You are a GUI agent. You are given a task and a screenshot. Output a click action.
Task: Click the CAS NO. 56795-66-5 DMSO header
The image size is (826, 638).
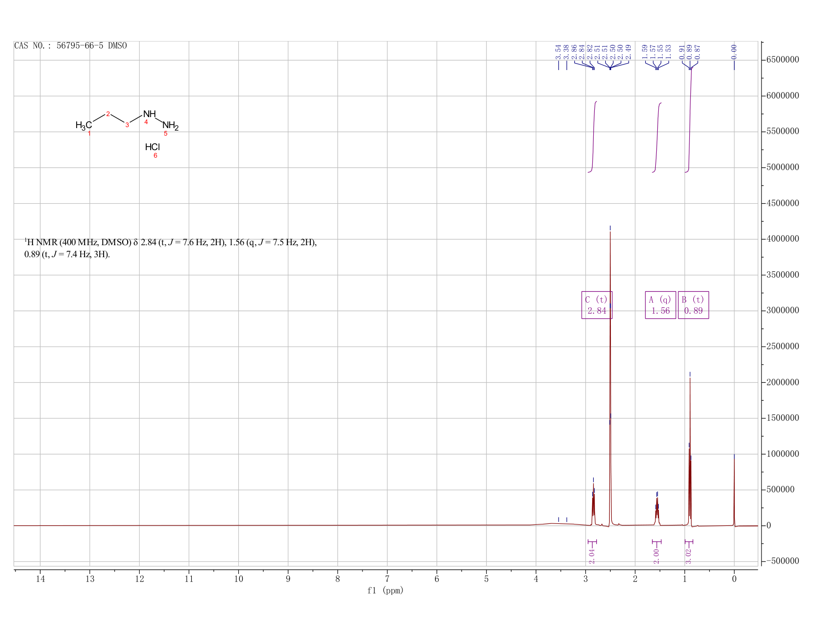point(71,46)
